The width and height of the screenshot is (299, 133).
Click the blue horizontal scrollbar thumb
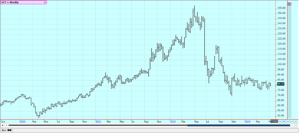(239, 125)
